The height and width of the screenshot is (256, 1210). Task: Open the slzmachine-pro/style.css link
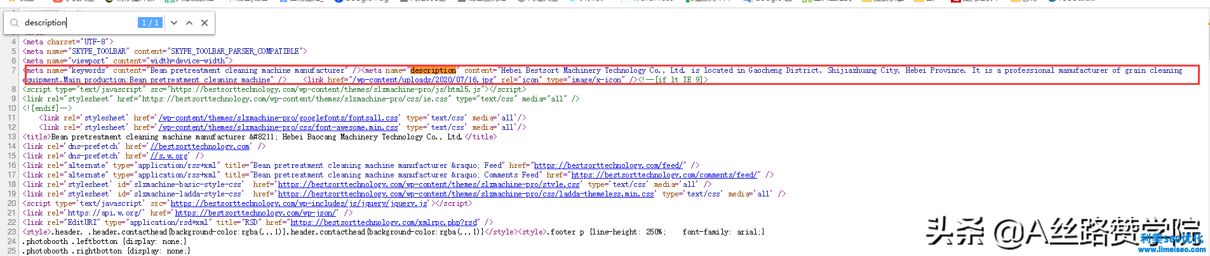pyautogui.click(x=429, y=184)
